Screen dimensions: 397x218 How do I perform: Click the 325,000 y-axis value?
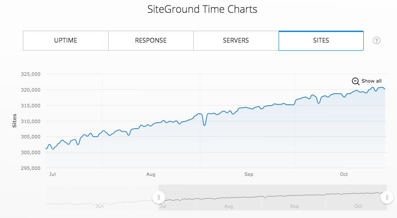[x=31, y=74]
